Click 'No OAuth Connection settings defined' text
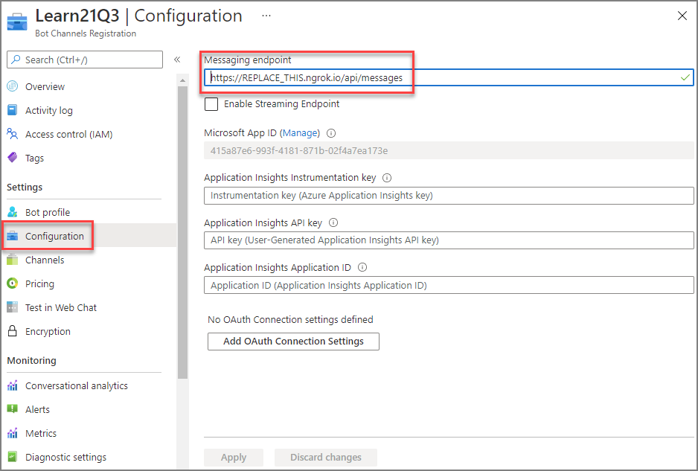The width and height of the screenshot is (698, 471). pyautogui.click(x=290, y=320)
